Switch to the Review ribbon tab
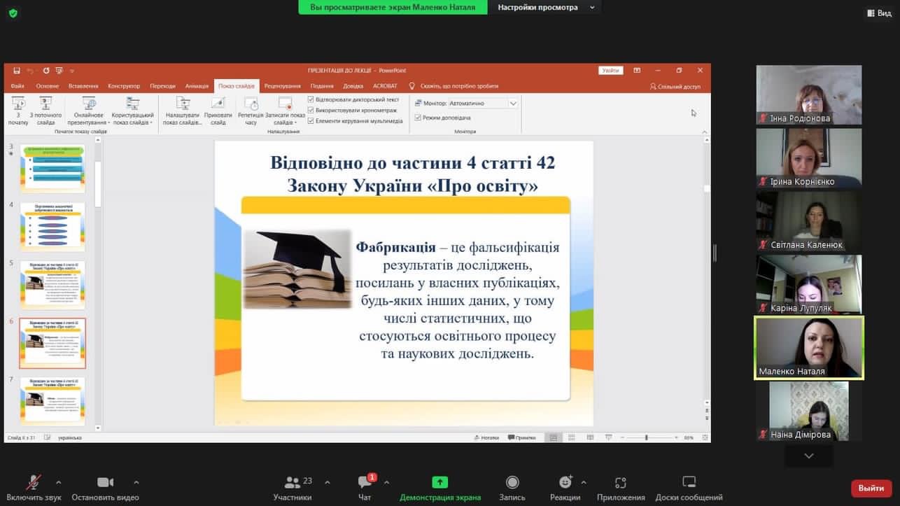Screen dimensions: 900x506 pos(283,86)
